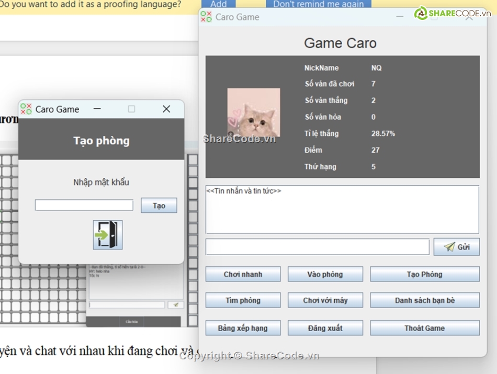
Task: Click the cat avatar picture
Action: (x=254, y=112)
